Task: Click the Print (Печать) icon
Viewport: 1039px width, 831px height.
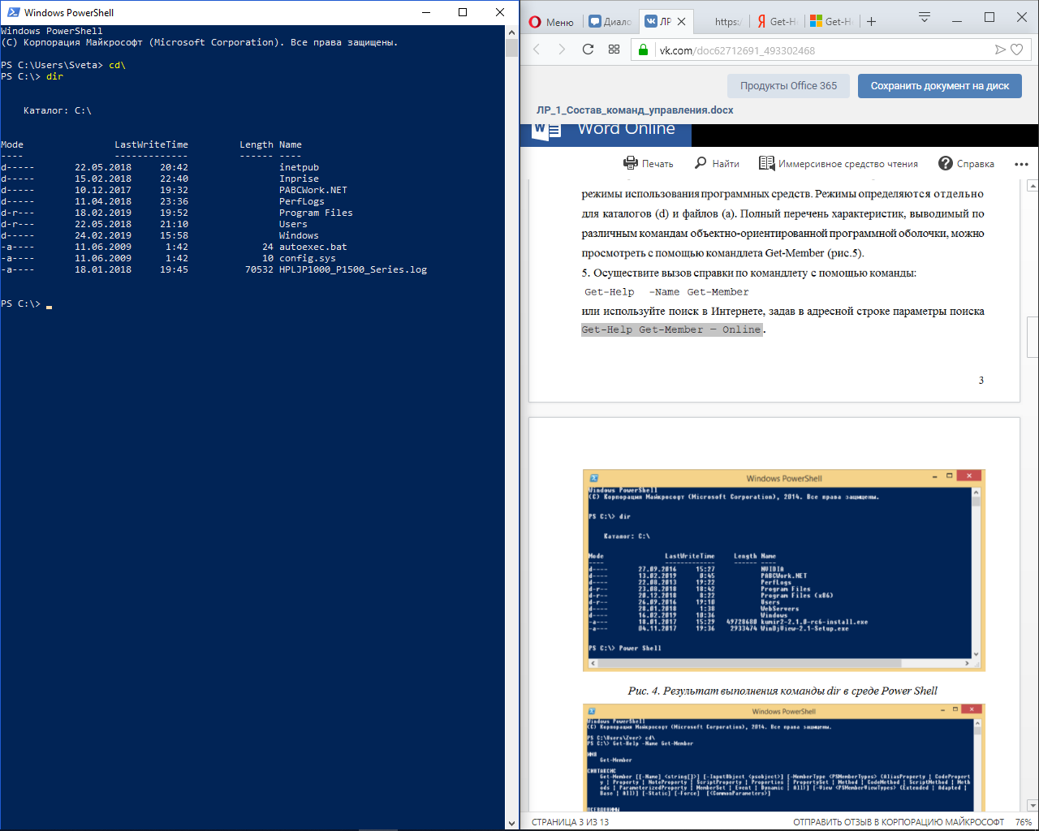Action: coord(631,163)
